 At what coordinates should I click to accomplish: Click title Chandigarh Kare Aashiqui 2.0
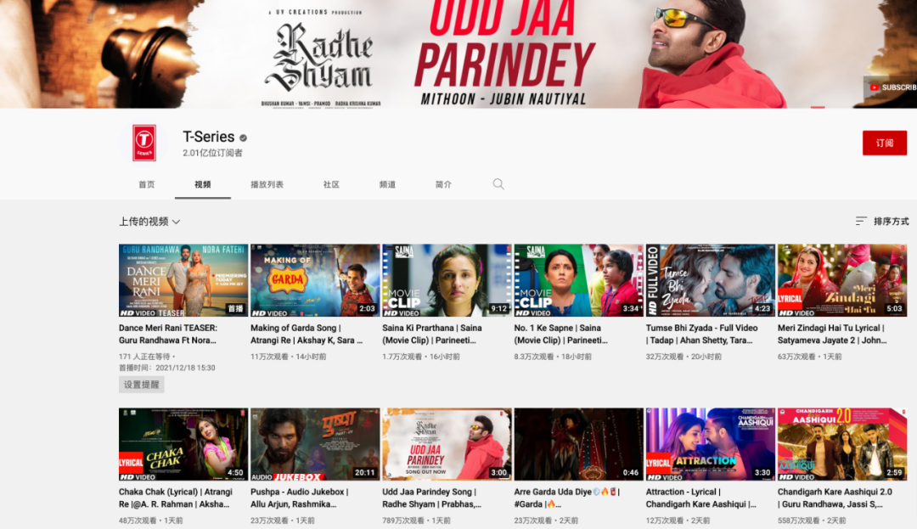coord(835,498)
